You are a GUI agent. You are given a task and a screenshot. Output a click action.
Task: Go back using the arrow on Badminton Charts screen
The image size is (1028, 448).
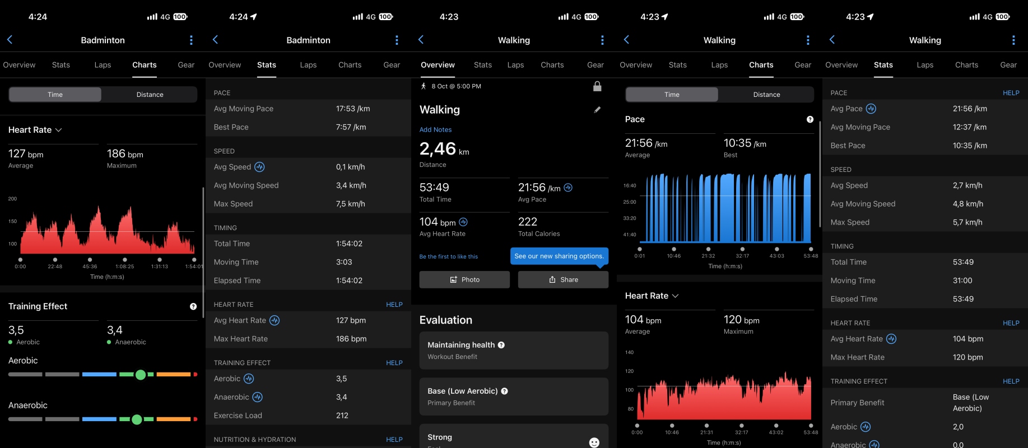[x=10, y=40]
